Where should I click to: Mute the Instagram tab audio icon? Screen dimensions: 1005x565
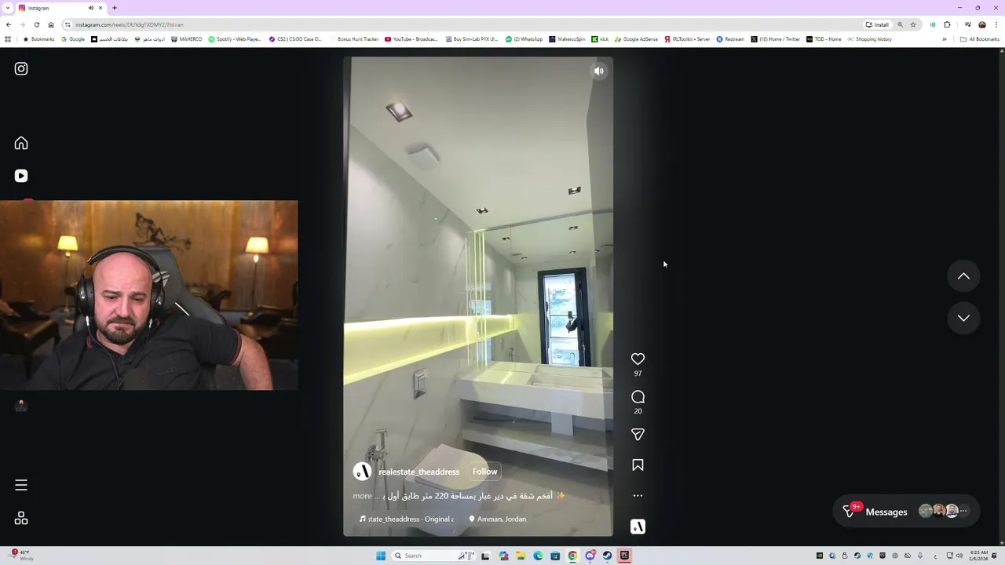click(x=90, y=8)
